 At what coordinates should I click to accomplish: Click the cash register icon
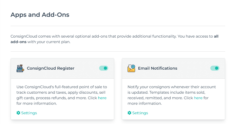tap(20, 68)
